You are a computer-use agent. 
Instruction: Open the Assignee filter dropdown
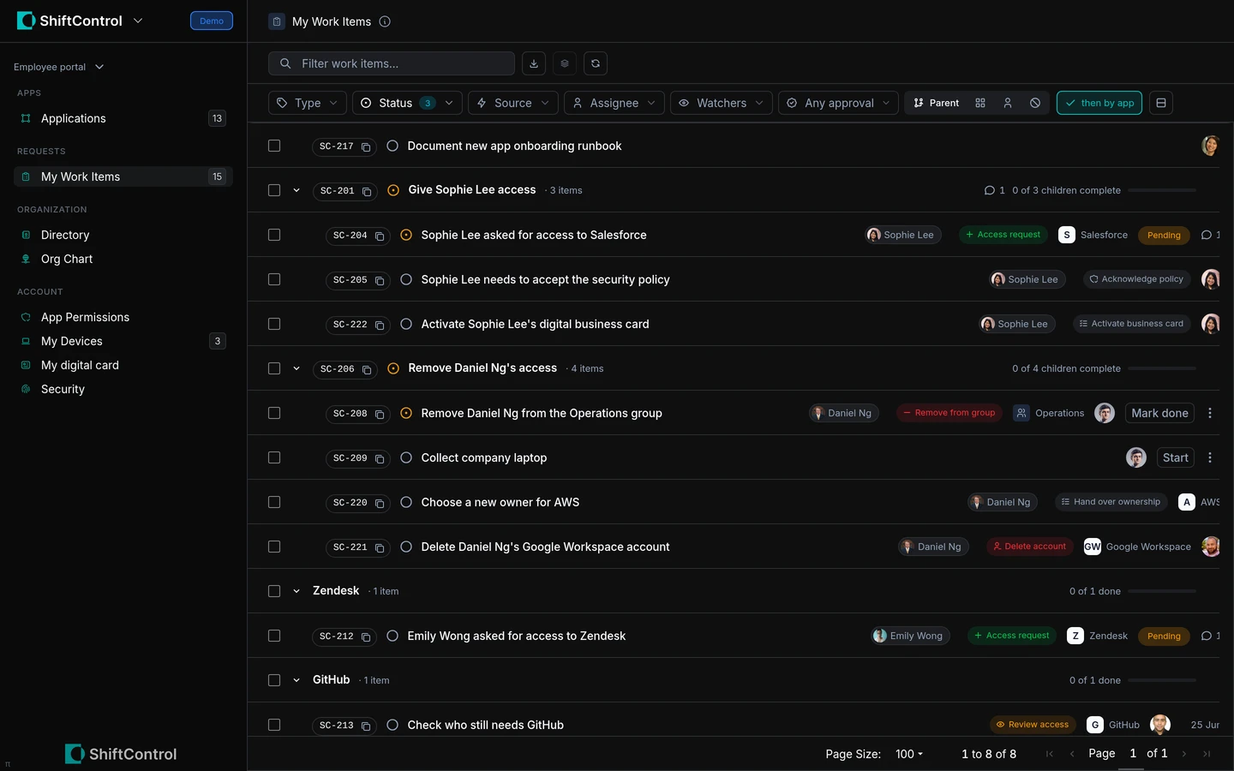[614, 103]
